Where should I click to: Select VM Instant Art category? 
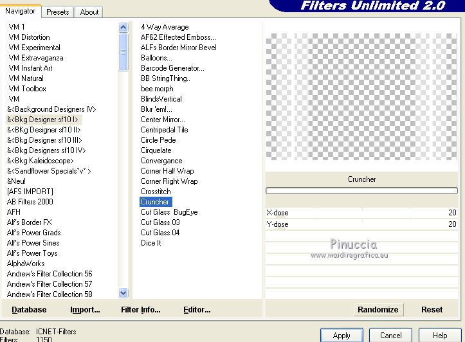click(x=30, y=68)
